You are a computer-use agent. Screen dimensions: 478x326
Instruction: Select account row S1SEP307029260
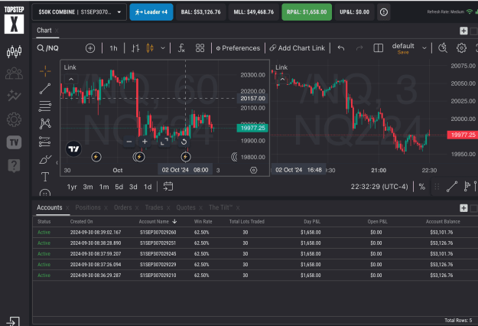255,233
